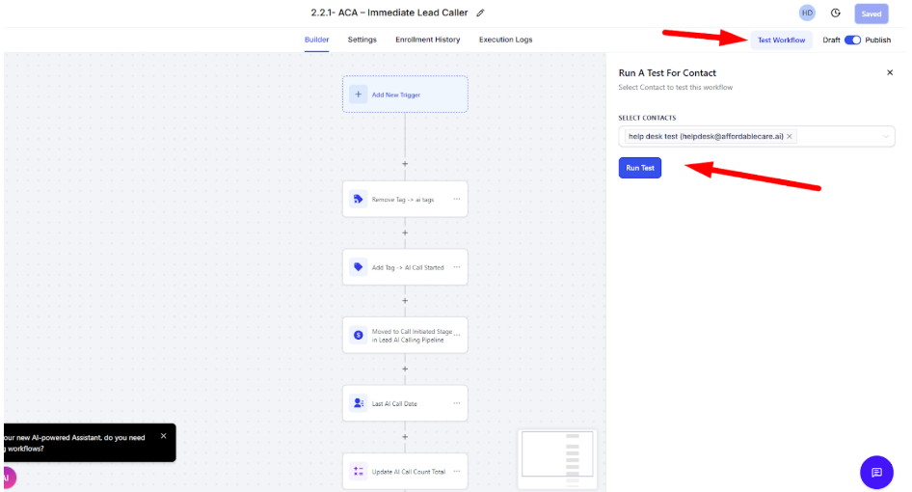Click the pencil icon to edit workflow name
The height and width of the screenshot is (492, 912).
481,13
